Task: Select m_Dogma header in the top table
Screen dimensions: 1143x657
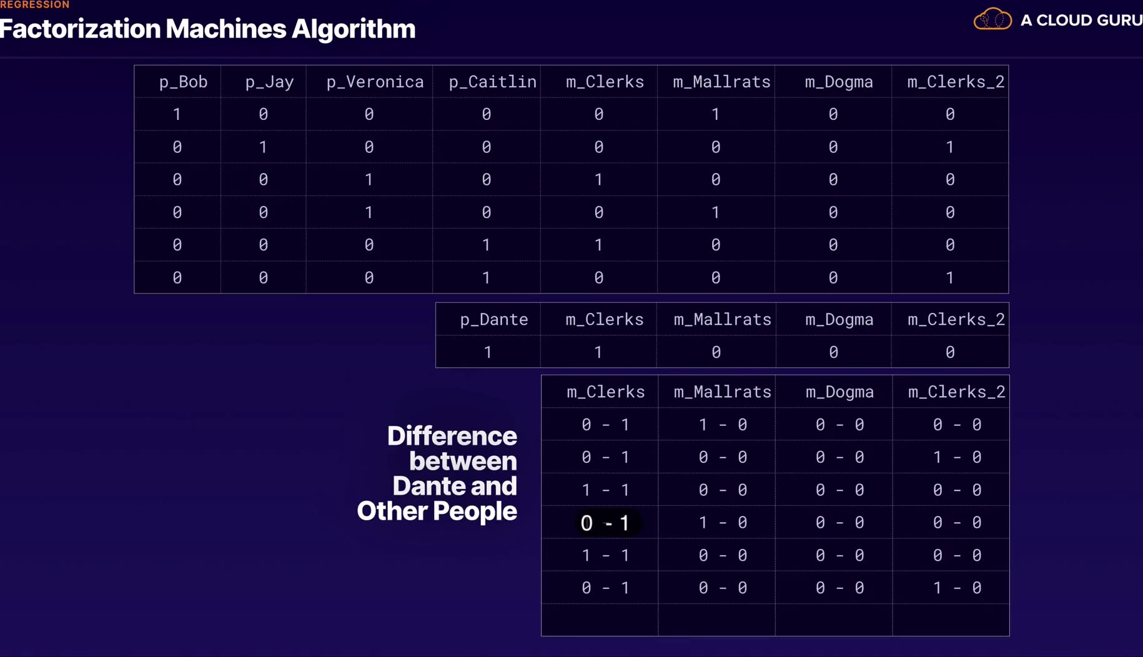Action: [838, 82]
